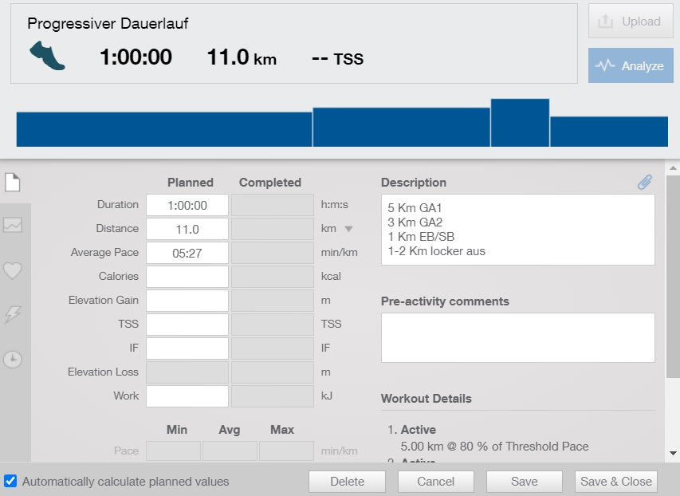Viewport: 680px width, 496px height.
Task: Click inside the Duration field
Action: pyautogui.click(x=187, y=204)
